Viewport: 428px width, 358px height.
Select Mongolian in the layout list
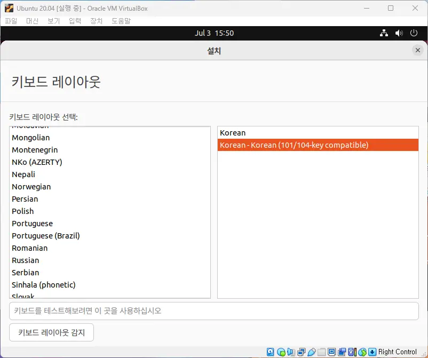(x=110, y=138)
